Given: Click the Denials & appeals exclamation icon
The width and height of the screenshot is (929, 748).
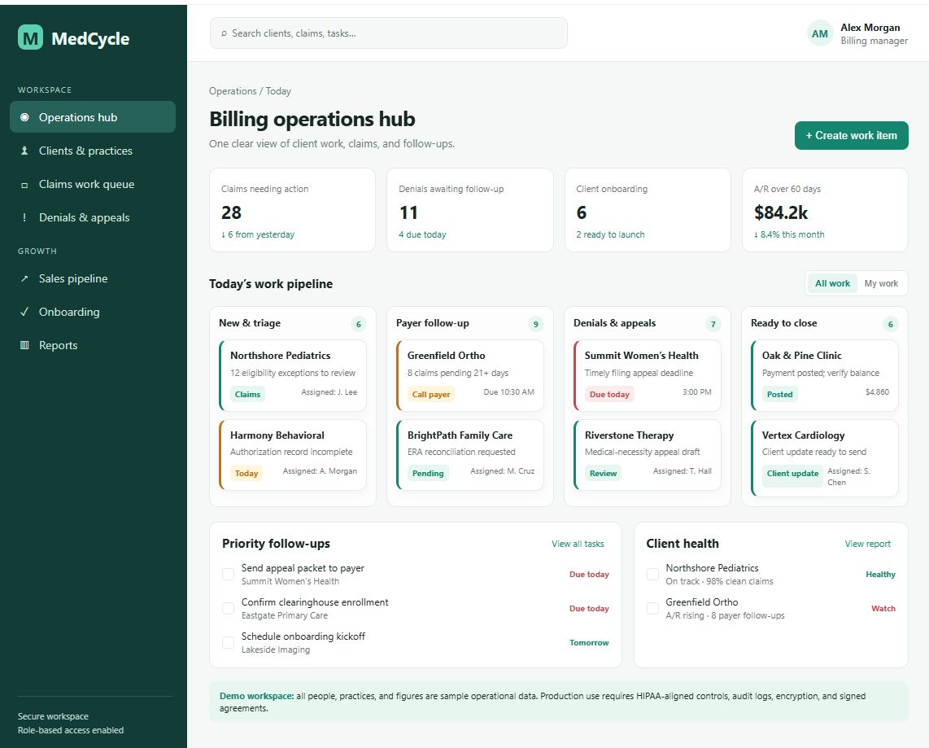Looking at the screenshot, I should [x=24, y=217].
